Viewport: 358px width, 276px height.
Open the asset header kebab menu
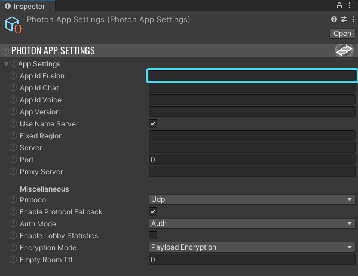(353, 19)
